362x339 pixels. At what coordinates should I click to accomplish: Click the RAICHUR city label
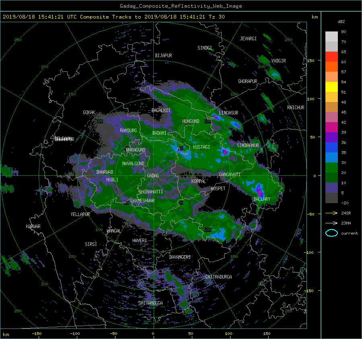click(x=296, y=108)
